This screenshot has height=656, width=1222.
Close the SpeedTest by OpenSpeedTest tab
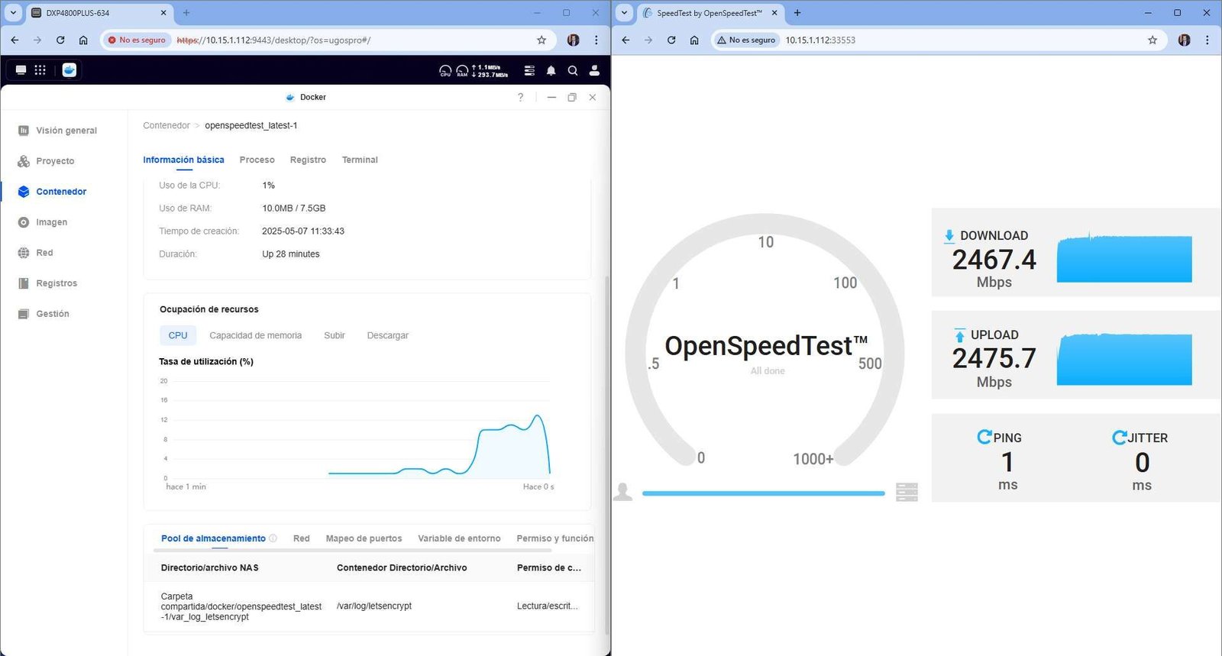tap(774, 13)
